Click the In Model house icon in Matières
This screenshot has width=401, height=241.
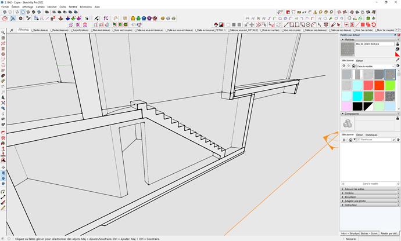353,66
